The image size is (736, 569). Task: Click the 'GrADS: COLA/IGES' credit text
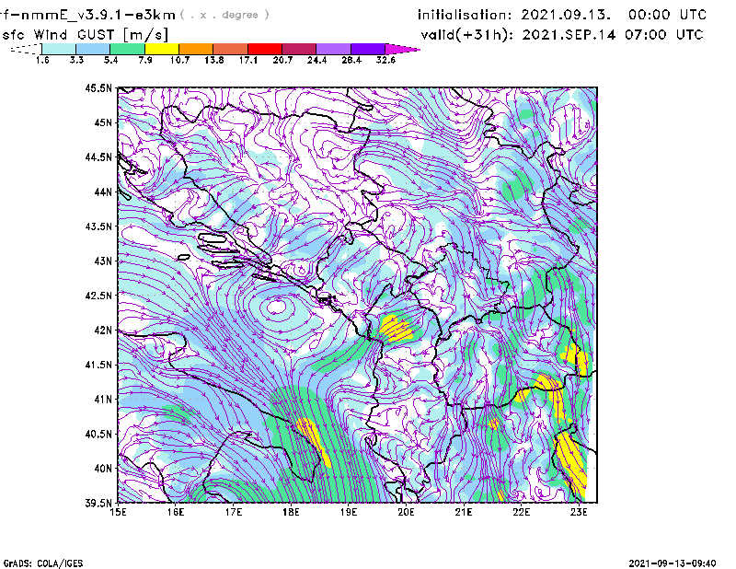pyautogui.click(x=43, y=563)
